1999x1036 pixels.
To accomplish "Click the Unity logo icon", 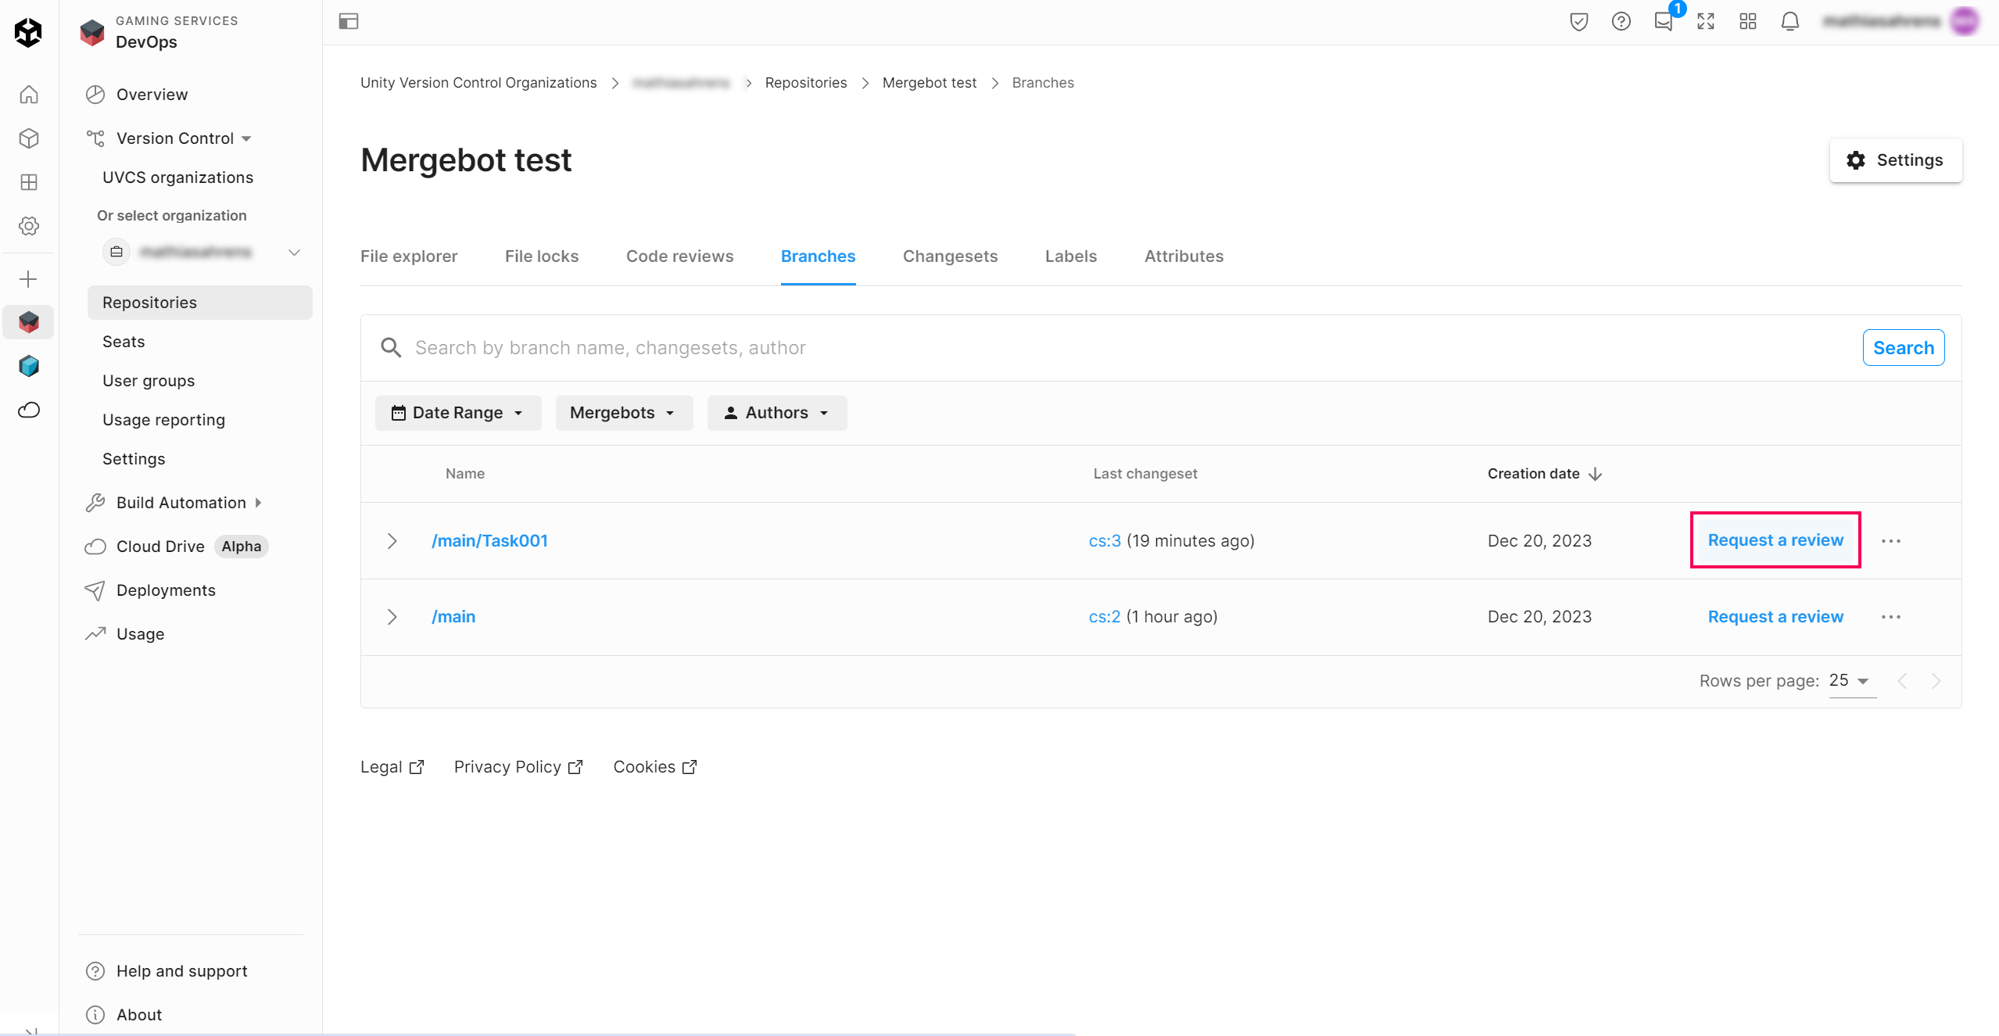I will [x=28, y=32].
